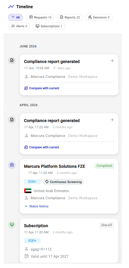Open the Marcura Platform Solutions FZE title
Image resolution: width=129 pixels, height=268 pixels.
coord(55,166)
